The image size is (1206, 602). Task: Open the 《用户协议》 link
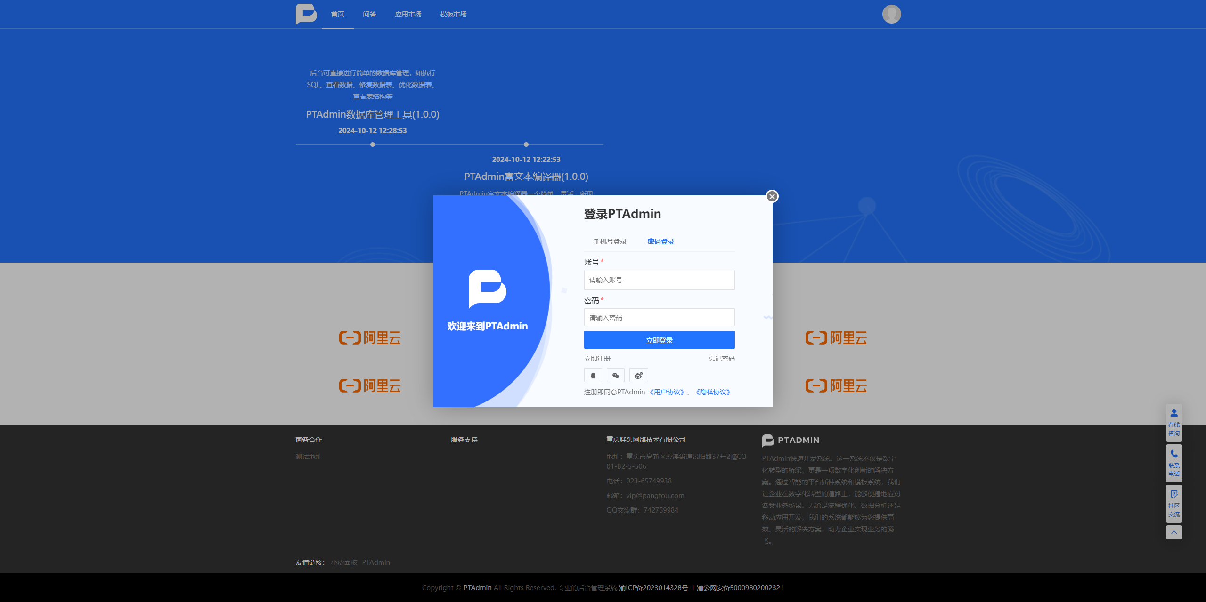(667, 392)
